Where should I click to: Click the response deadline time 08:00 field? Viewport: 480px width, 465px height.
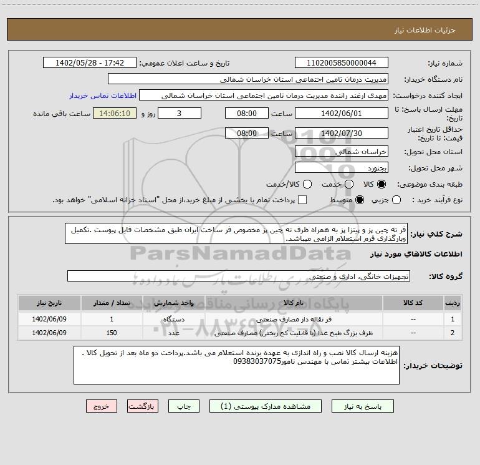click(x=247, y=113)
